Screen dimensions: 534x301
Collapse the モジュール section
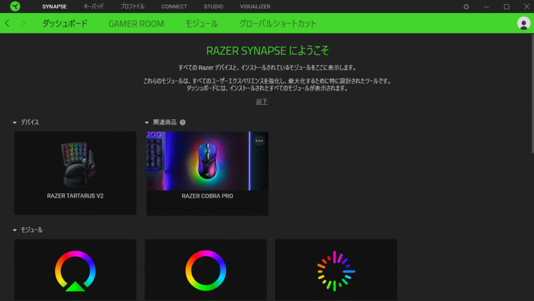click(x=15, y=230)
